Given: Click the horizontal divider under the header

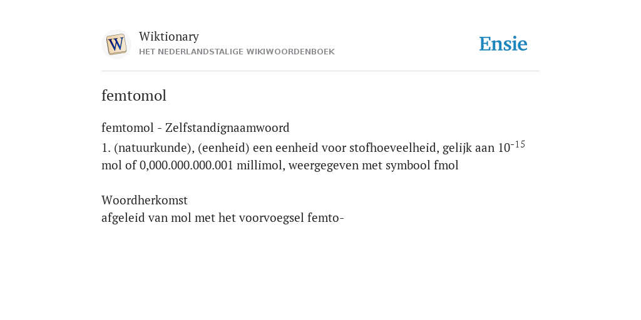Looking at the screenshot, I should [320, 71].
